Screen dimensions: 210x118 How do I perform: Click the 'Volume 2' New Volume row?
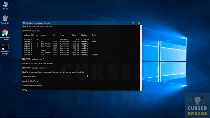click(x=56, y=44)
